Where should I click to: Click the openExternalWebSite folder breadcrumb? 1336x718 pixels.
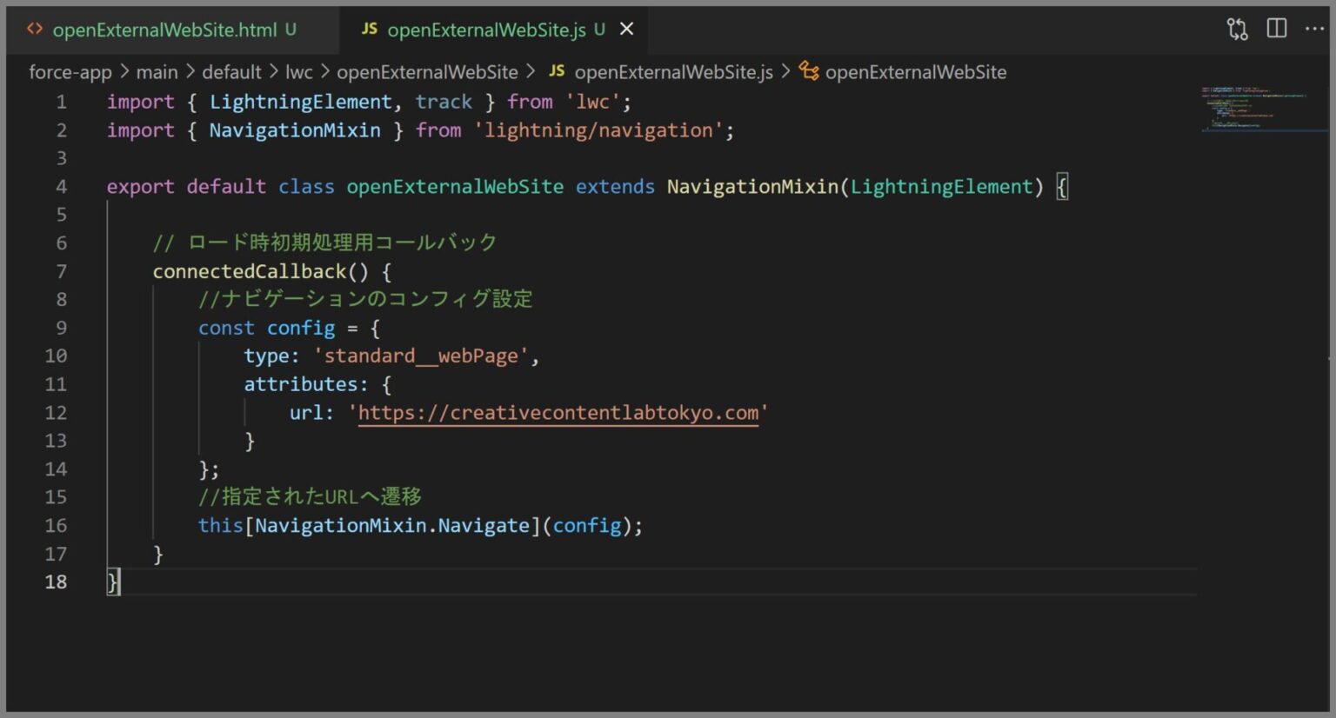(x=428, y=71)
